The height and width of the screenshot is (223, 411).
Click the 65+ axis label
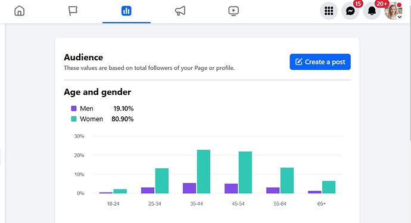322,203
